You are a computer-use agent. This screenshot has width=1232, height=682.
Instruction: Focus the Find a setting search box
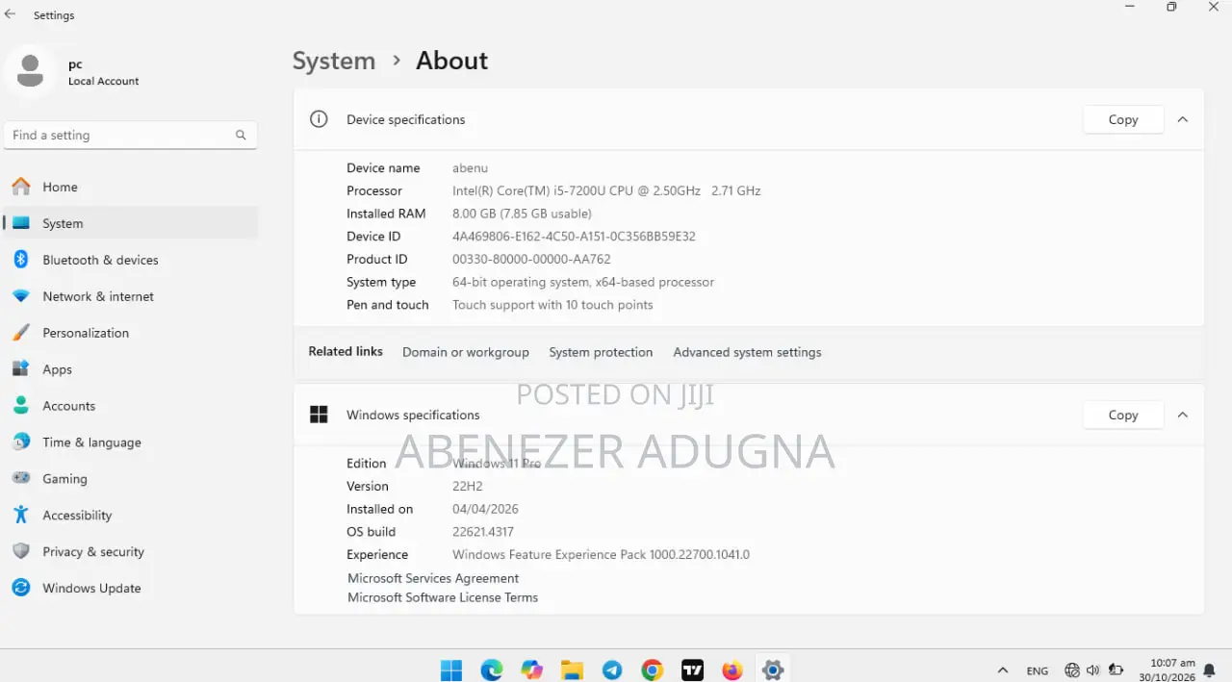pyautogui.click(x=131, y=136)
